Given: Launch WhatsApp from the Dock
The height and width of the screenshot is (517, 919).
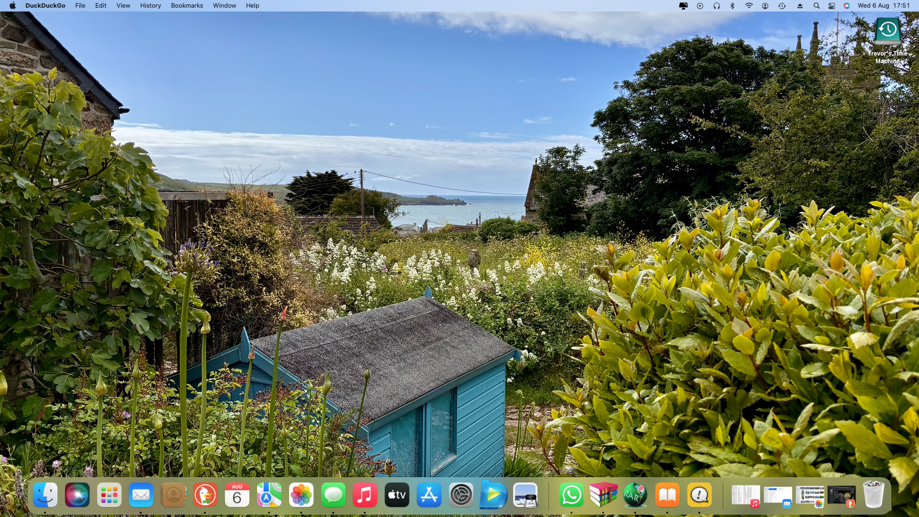Looking at the screenshot, I should [x=572, y=495].
